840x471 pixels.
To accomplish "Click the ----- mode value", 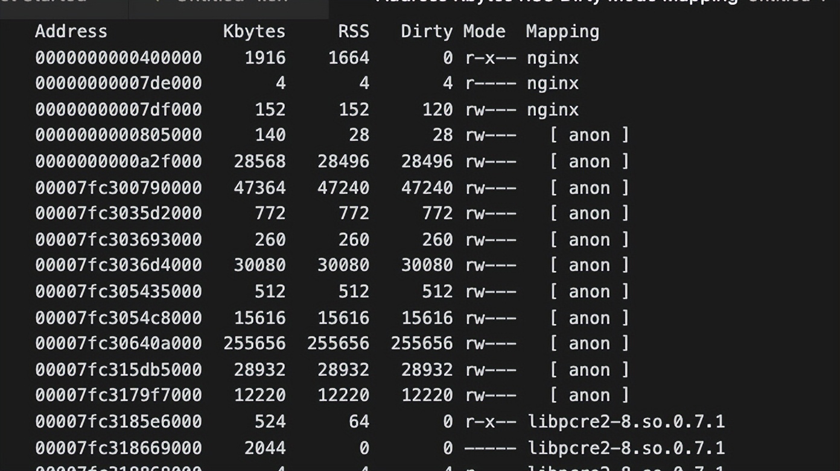I will [491, 448].
